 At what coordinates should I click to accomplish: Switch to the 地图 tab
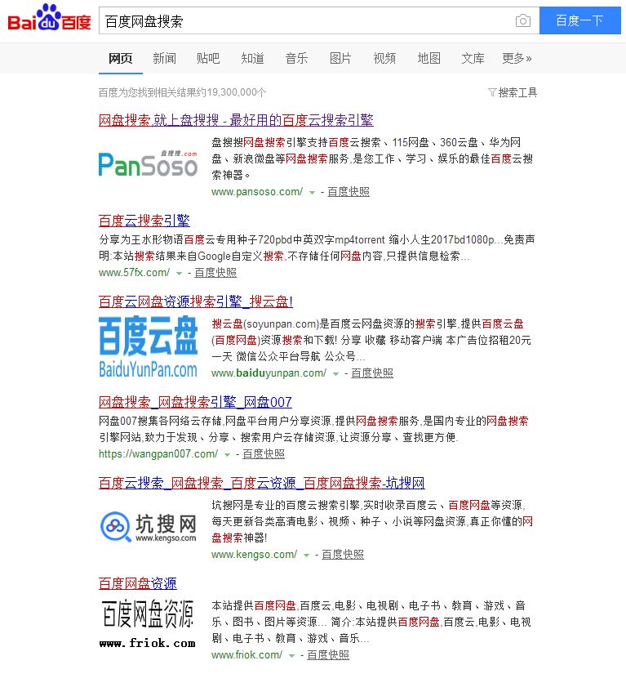(429, 58)
